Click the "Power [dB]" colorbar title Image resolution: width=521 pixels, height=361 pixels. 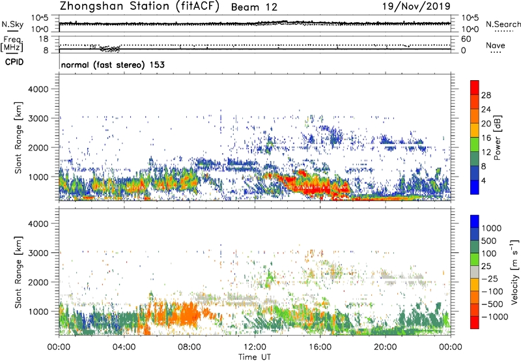pos(498,137)
